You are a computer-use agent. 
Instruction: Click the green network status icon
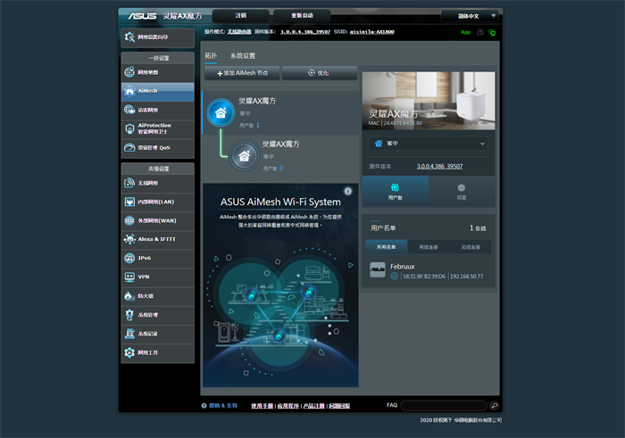(x=492, y=33)
